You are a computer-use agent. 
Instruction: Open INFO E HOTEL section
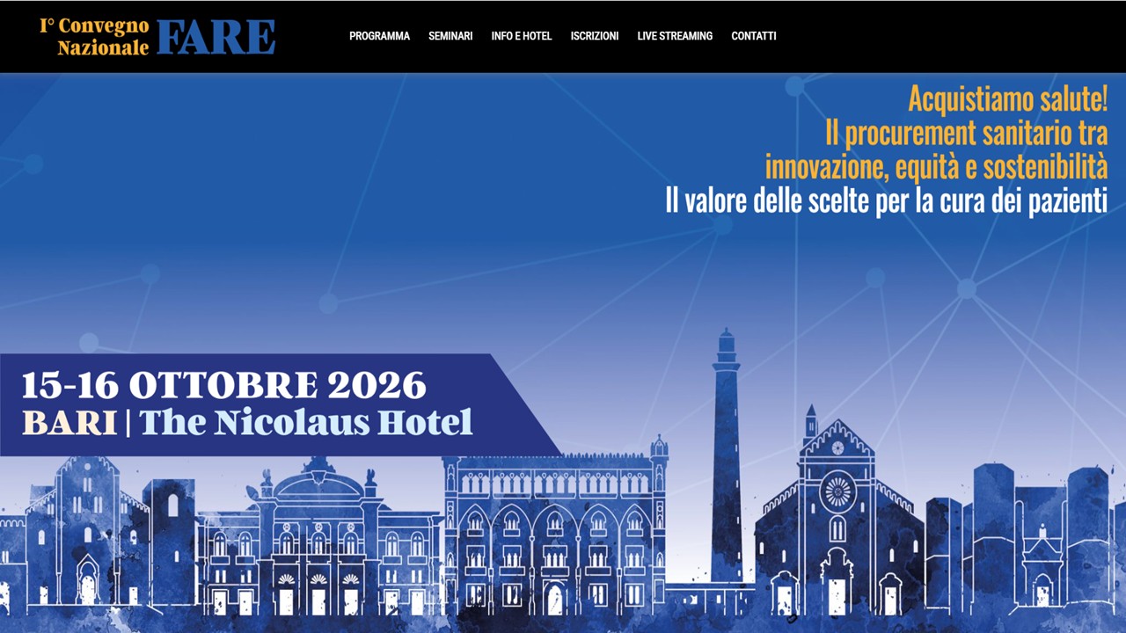pos(522,36)
